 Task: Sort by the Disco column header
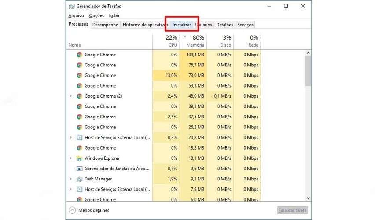click(x=220, y=41)
